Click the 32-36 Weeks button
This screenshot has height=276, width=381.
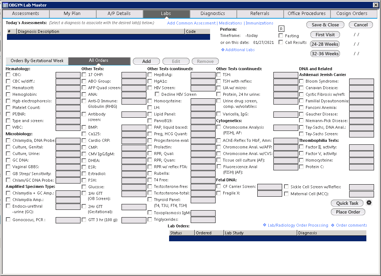click(x=325, y=54)
